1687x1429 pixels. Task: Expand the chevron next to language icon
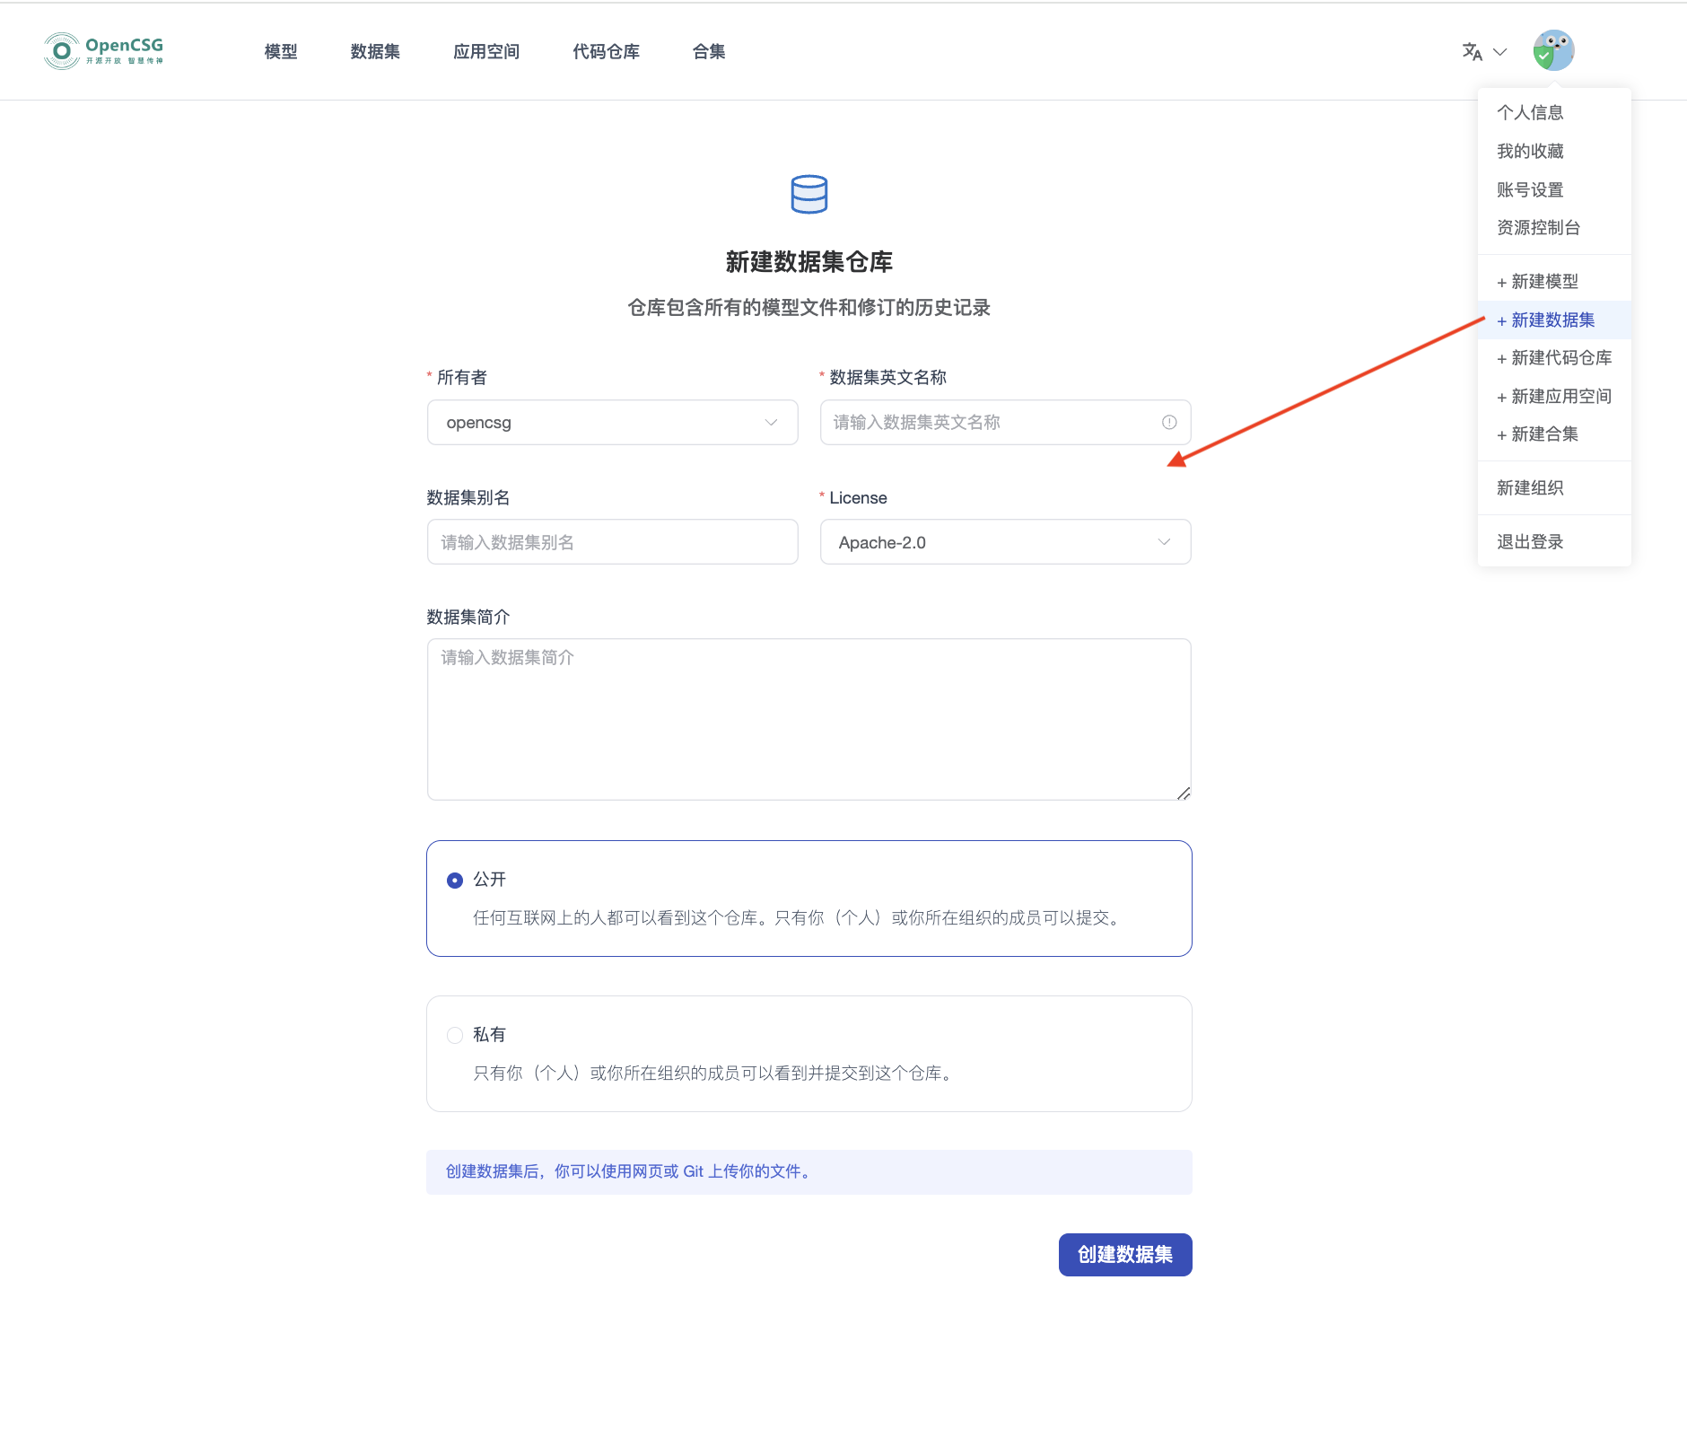(1499, 52)
